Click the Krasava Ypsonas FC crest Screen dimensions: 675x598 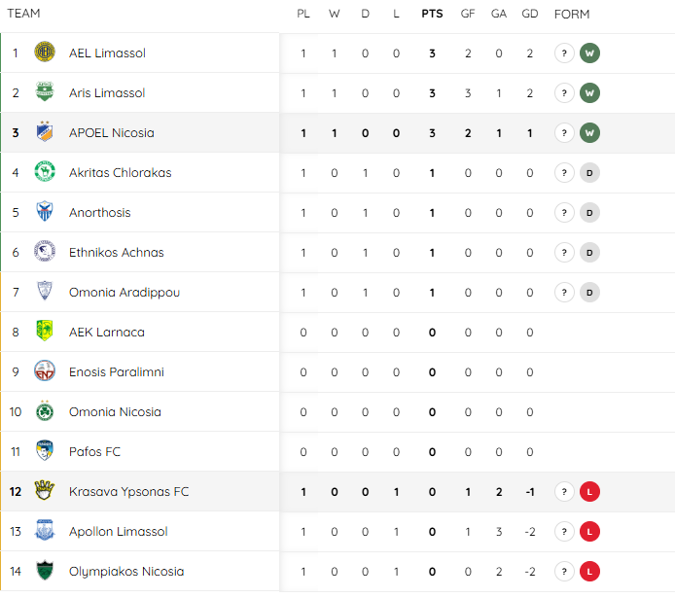click(x=44, y=491)
